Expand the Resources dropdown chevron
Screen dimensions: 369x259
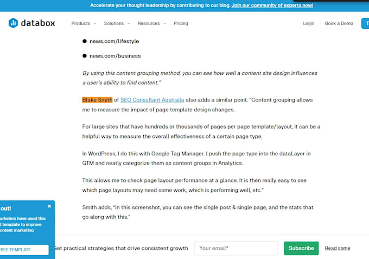pos(164,23)
